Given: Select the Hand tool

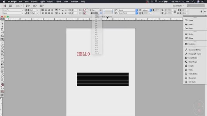Looking at the screenshot, I should 2,77.
